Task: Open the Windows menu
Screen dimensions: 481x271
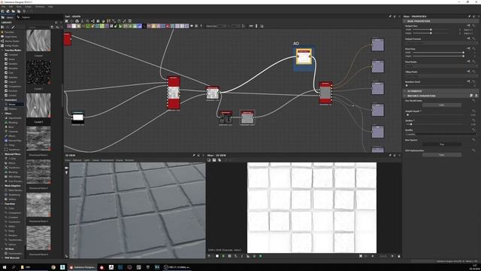Action: click(x=40, y=7)
